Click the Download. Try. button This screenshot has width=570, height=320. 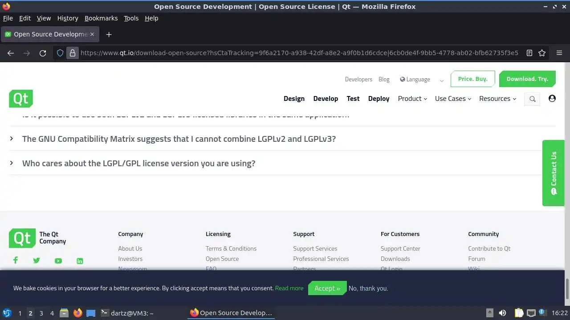tap(527, 79)
